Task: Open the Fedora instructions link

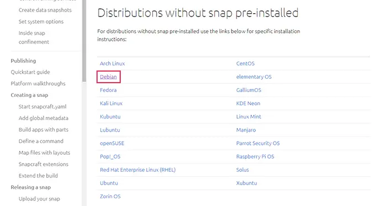Action: [x=108, y=90]
